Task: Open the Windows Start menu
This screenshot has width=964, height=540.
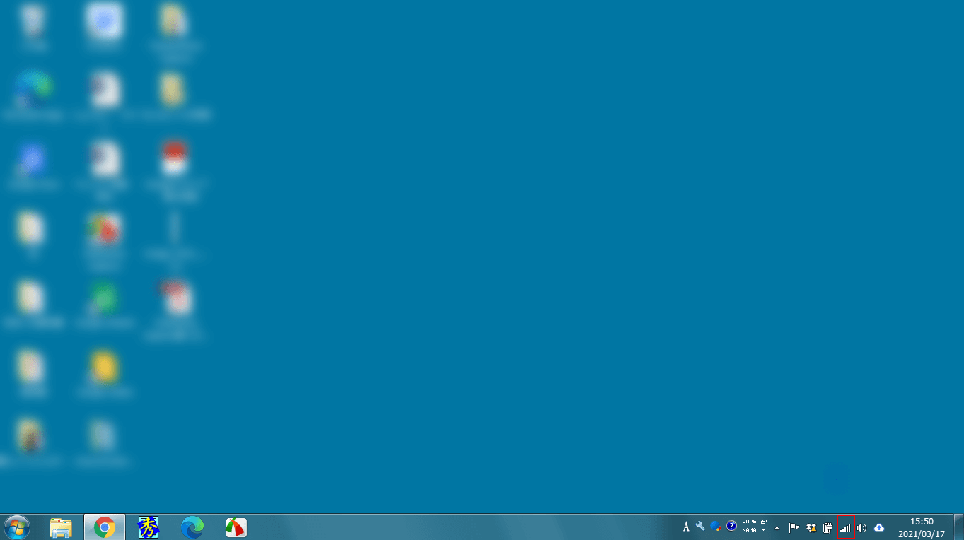Action: point(16,527)
